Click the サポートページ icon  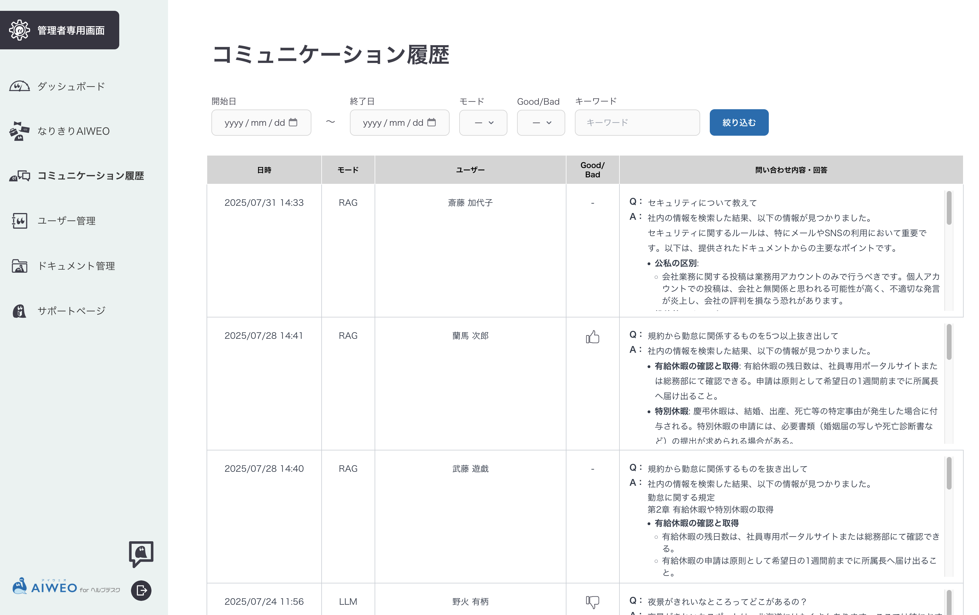pyautogui.click(x=20, y=311)
